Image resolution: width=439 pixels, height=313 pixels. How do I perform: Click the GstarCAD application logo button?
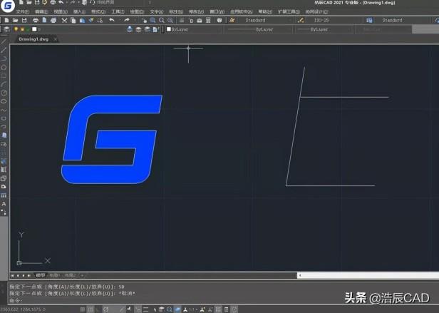tap(8, 6)
